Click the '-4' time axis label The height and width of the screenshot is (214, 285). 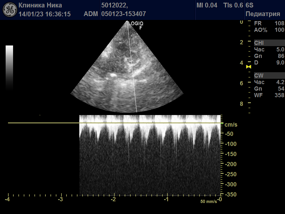tap(7, 199)
